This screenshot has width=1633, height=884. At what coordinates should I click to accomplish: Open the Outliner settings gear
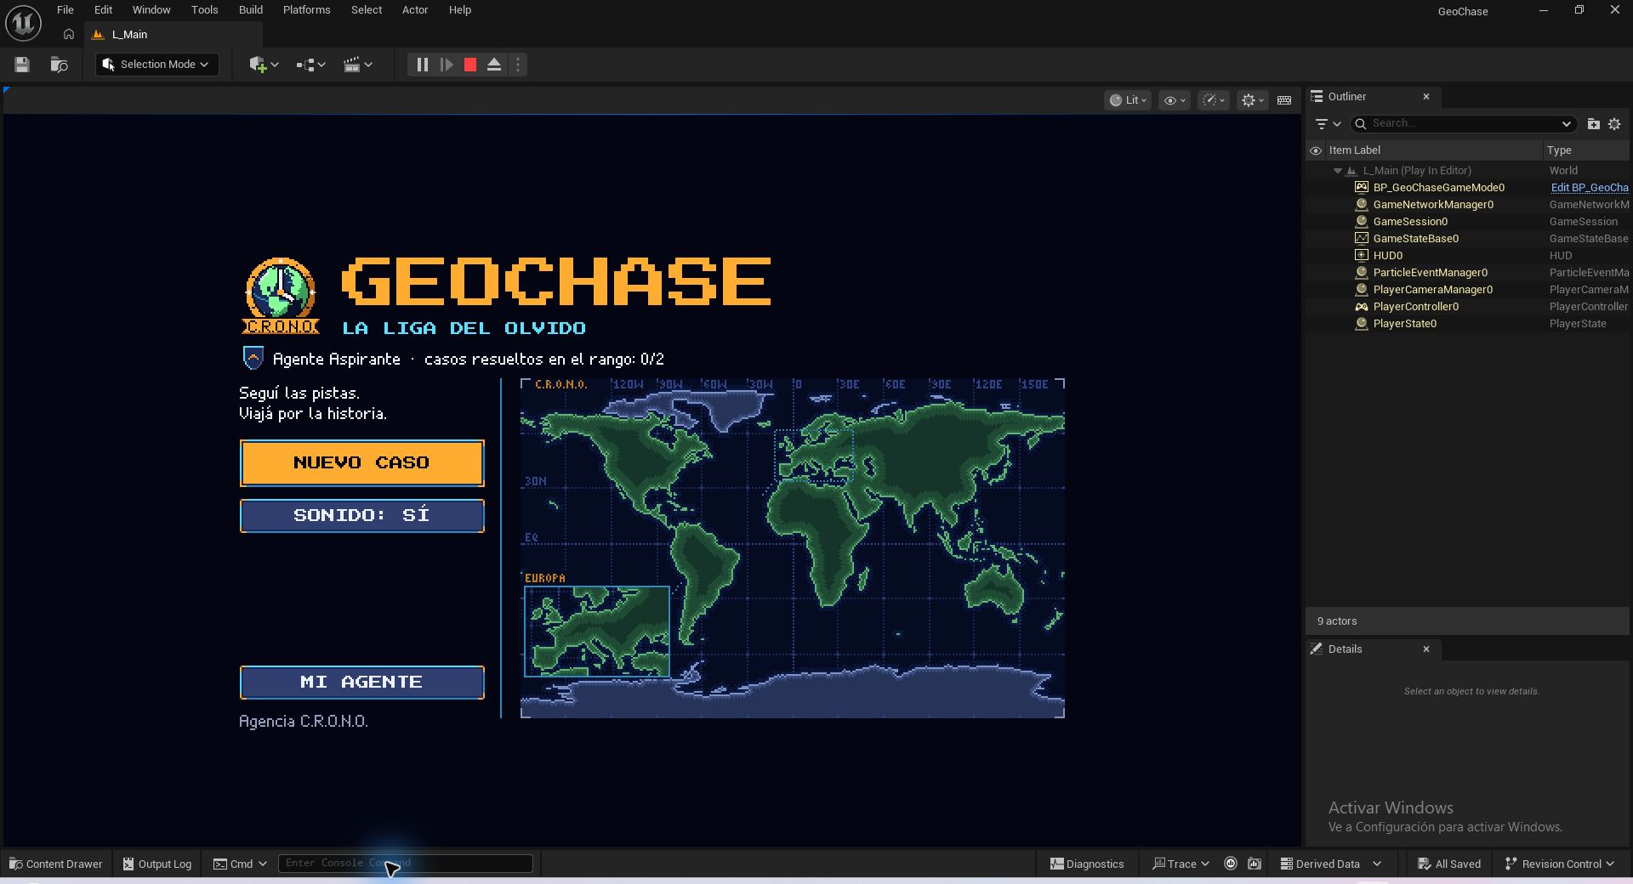pyautogui.click(x=1614, y=124)
